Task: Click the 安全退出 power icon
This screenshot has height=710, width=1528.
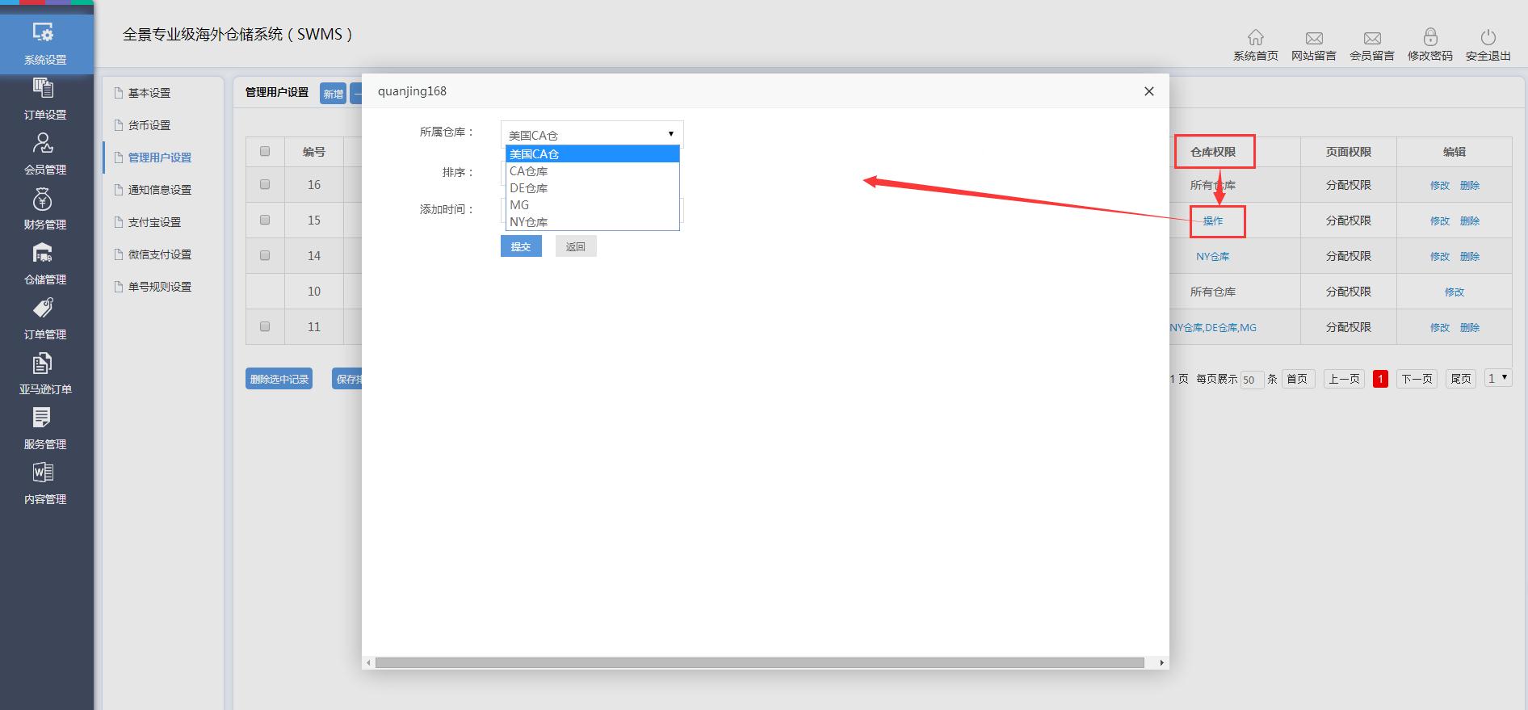Action: (x=1488, y=44)
